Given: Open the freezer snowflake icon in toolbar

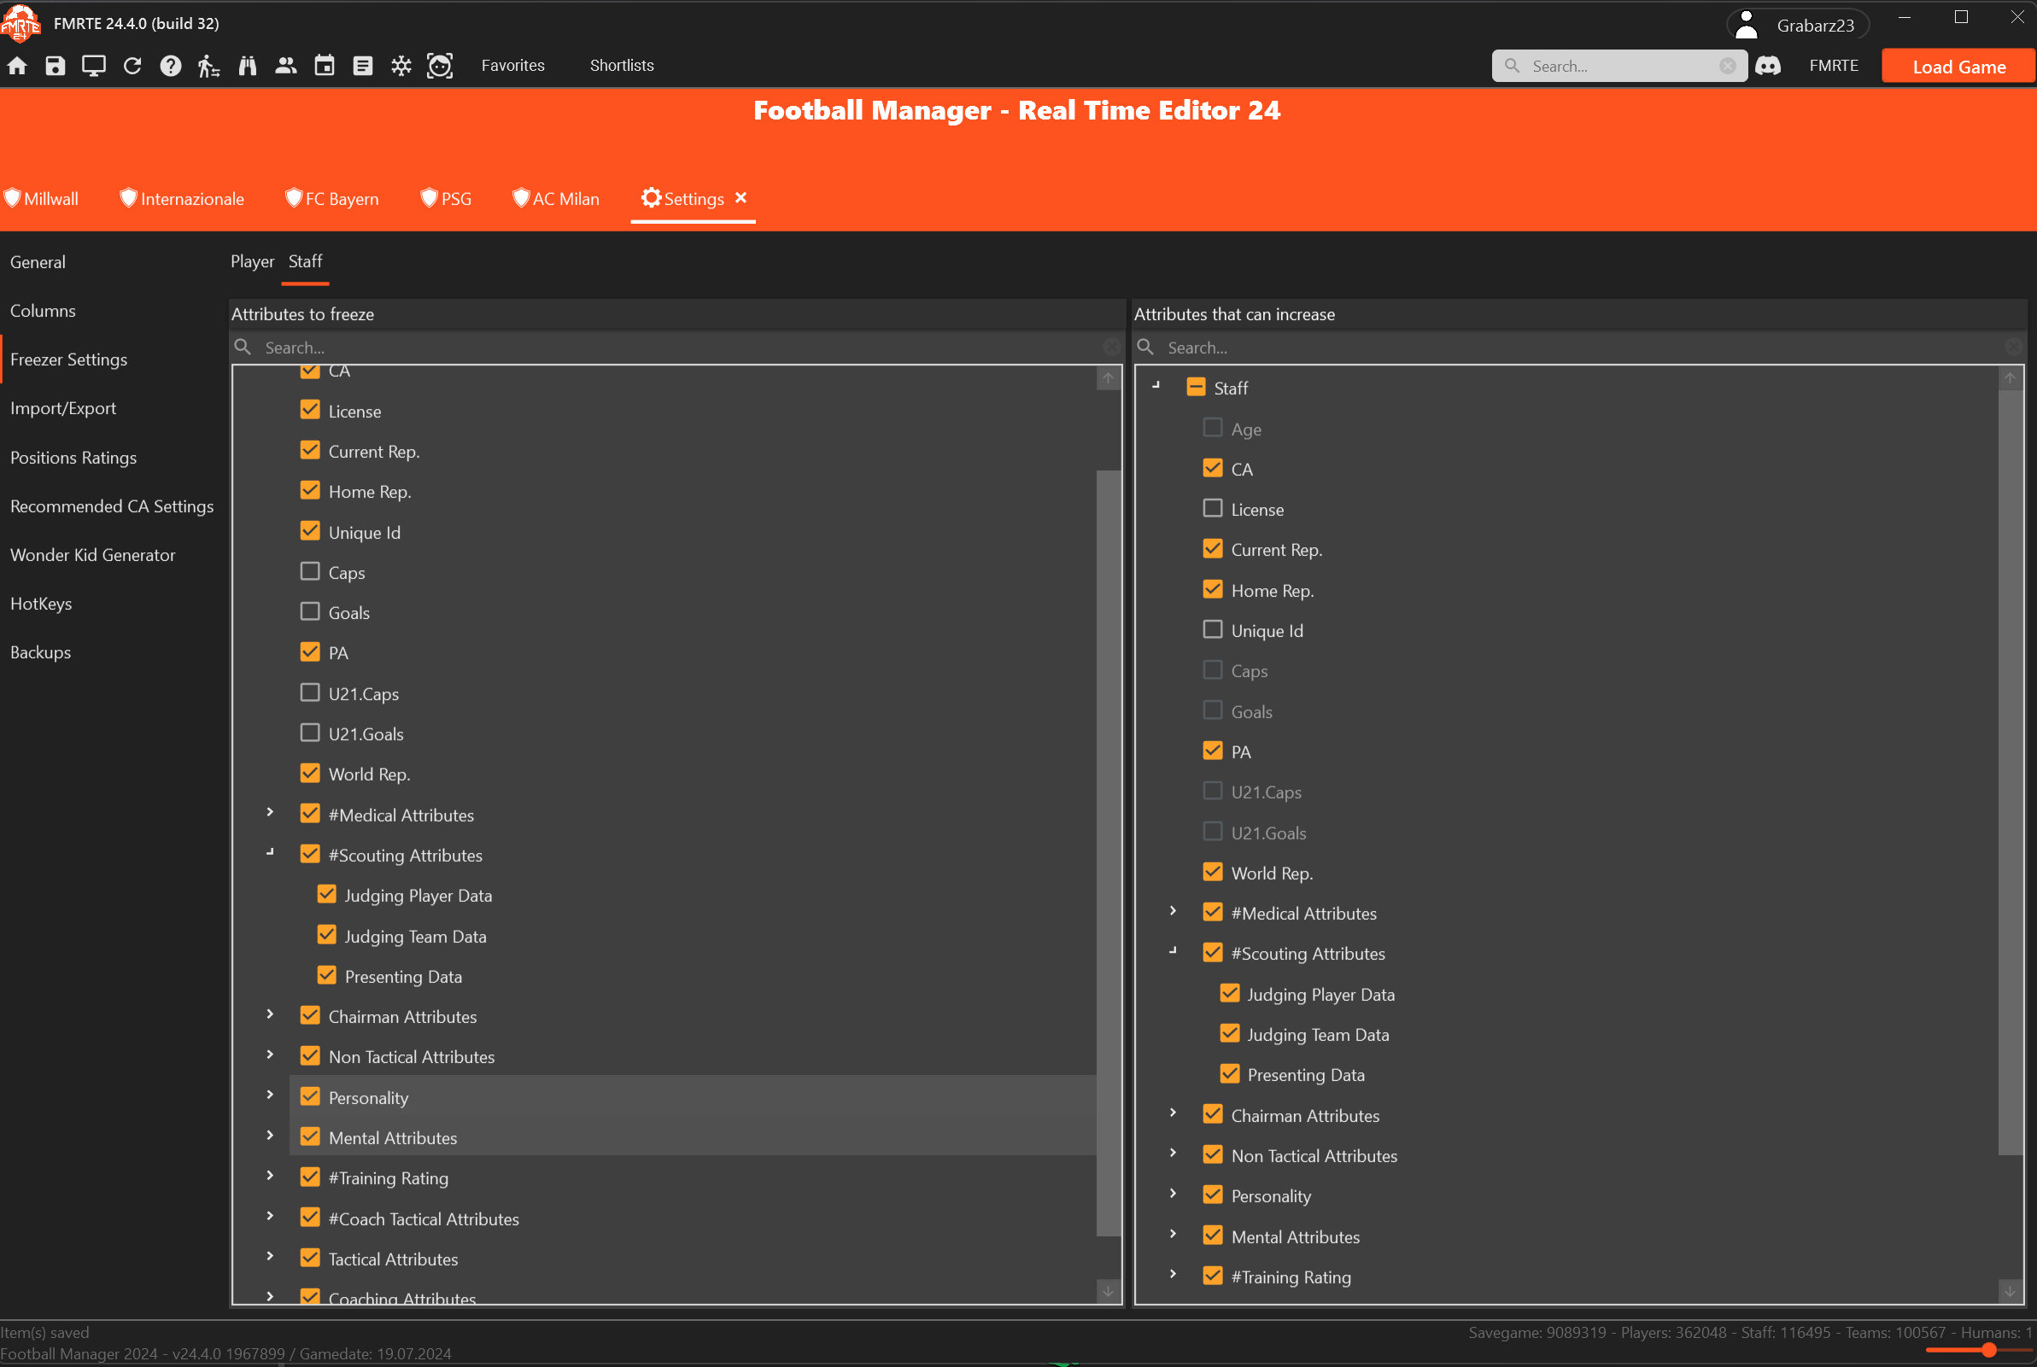Looking at the screenshot, I should pyautogui.click(x=401, y=66).
